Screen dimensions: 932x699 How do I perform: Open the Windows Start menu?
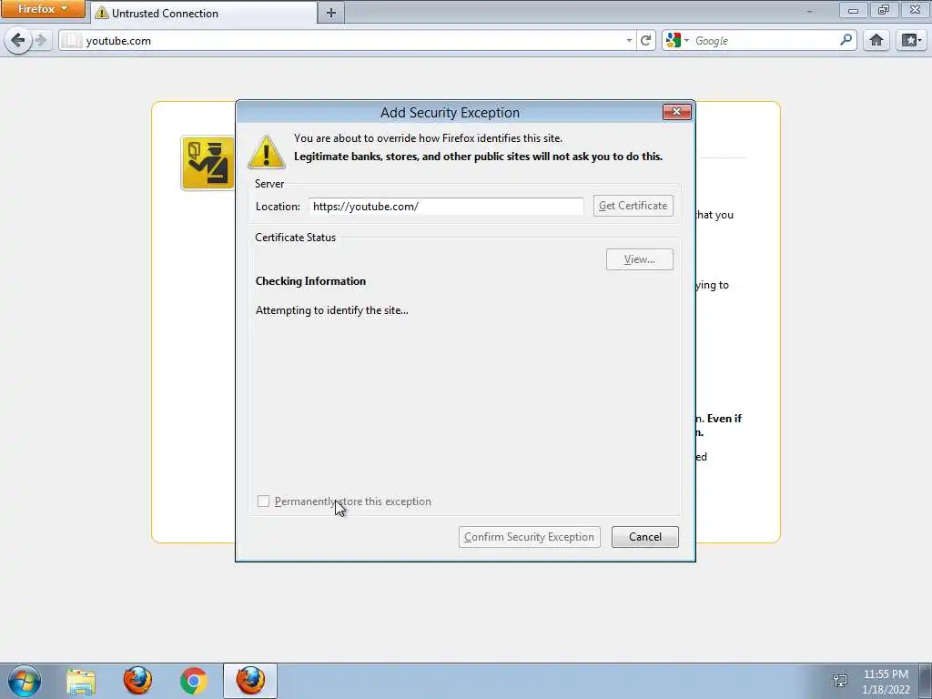[x=25, y=681]
